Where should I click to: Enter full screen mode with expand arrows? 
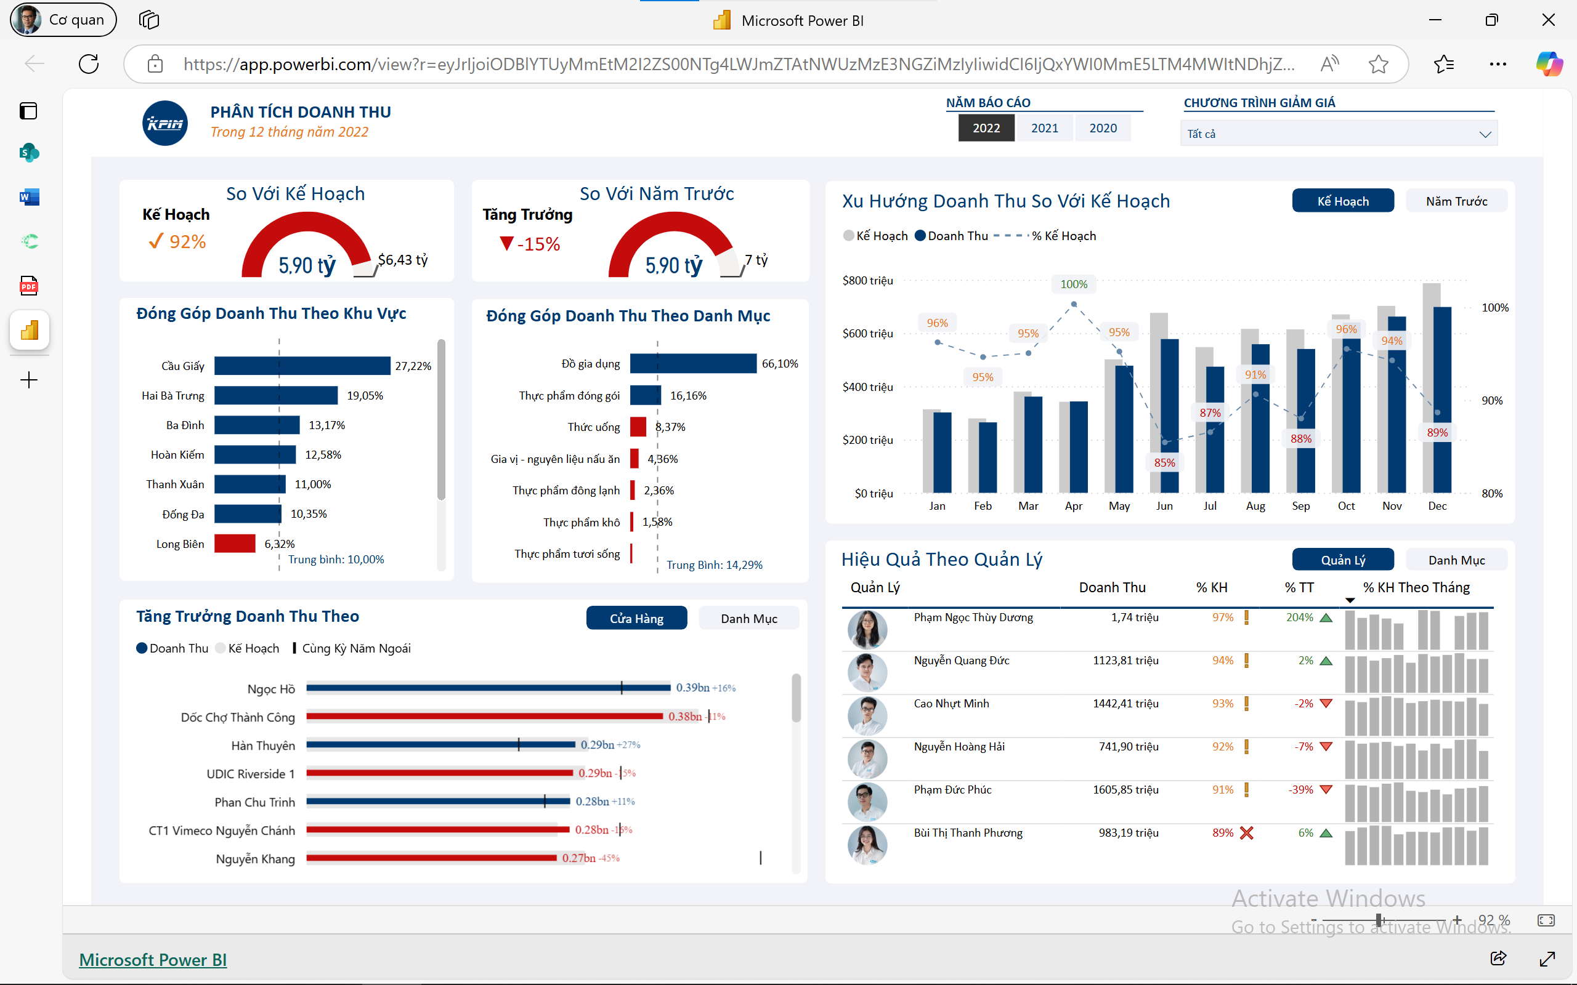tap(1547, 959)
